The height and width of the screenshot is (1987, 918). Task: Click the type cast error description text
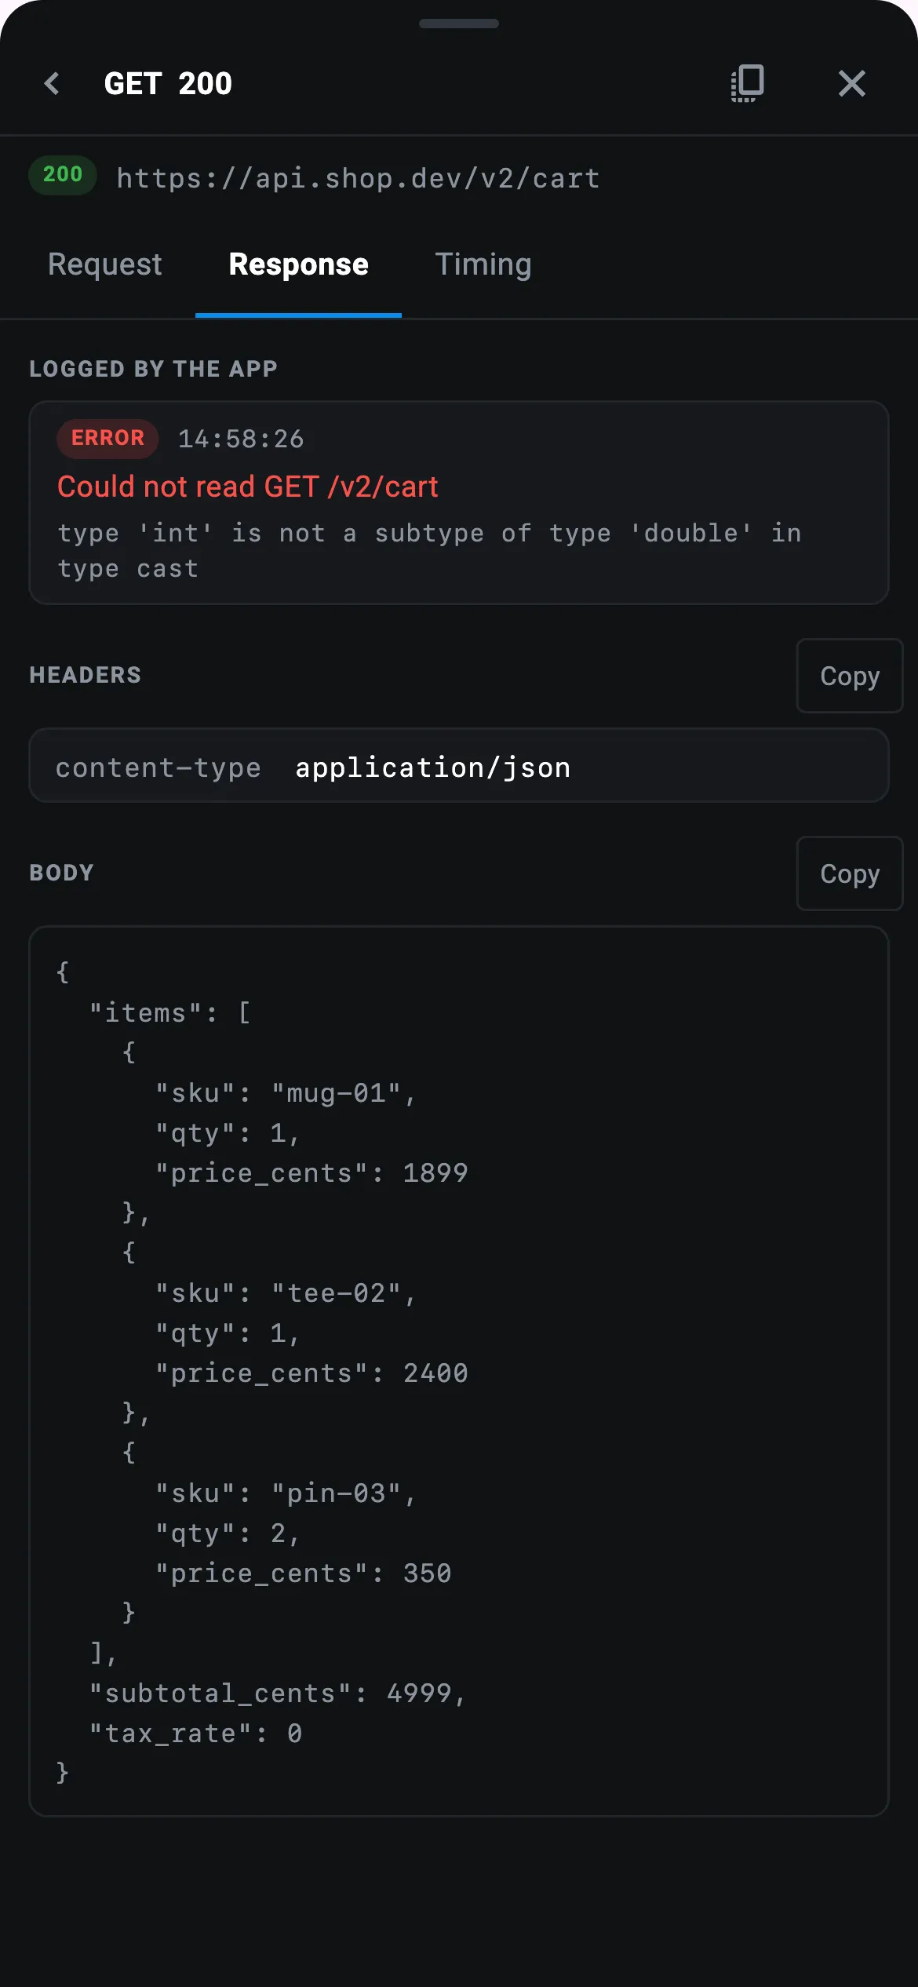tap(429, 550)
